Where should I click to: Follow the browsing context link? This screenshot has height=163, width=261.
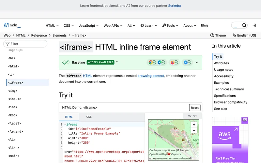(x=151, y=76)
